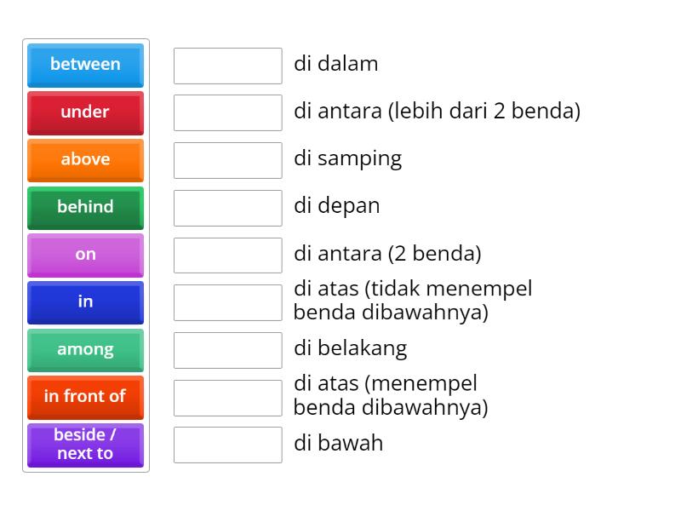Click the 'on' word tile
This screenshot has width=681, height=511.
point(85,255)
